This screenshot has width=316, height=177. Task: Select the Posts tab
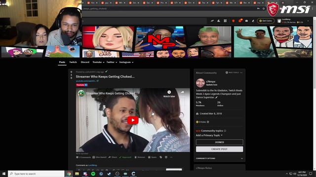pos(62,62)
